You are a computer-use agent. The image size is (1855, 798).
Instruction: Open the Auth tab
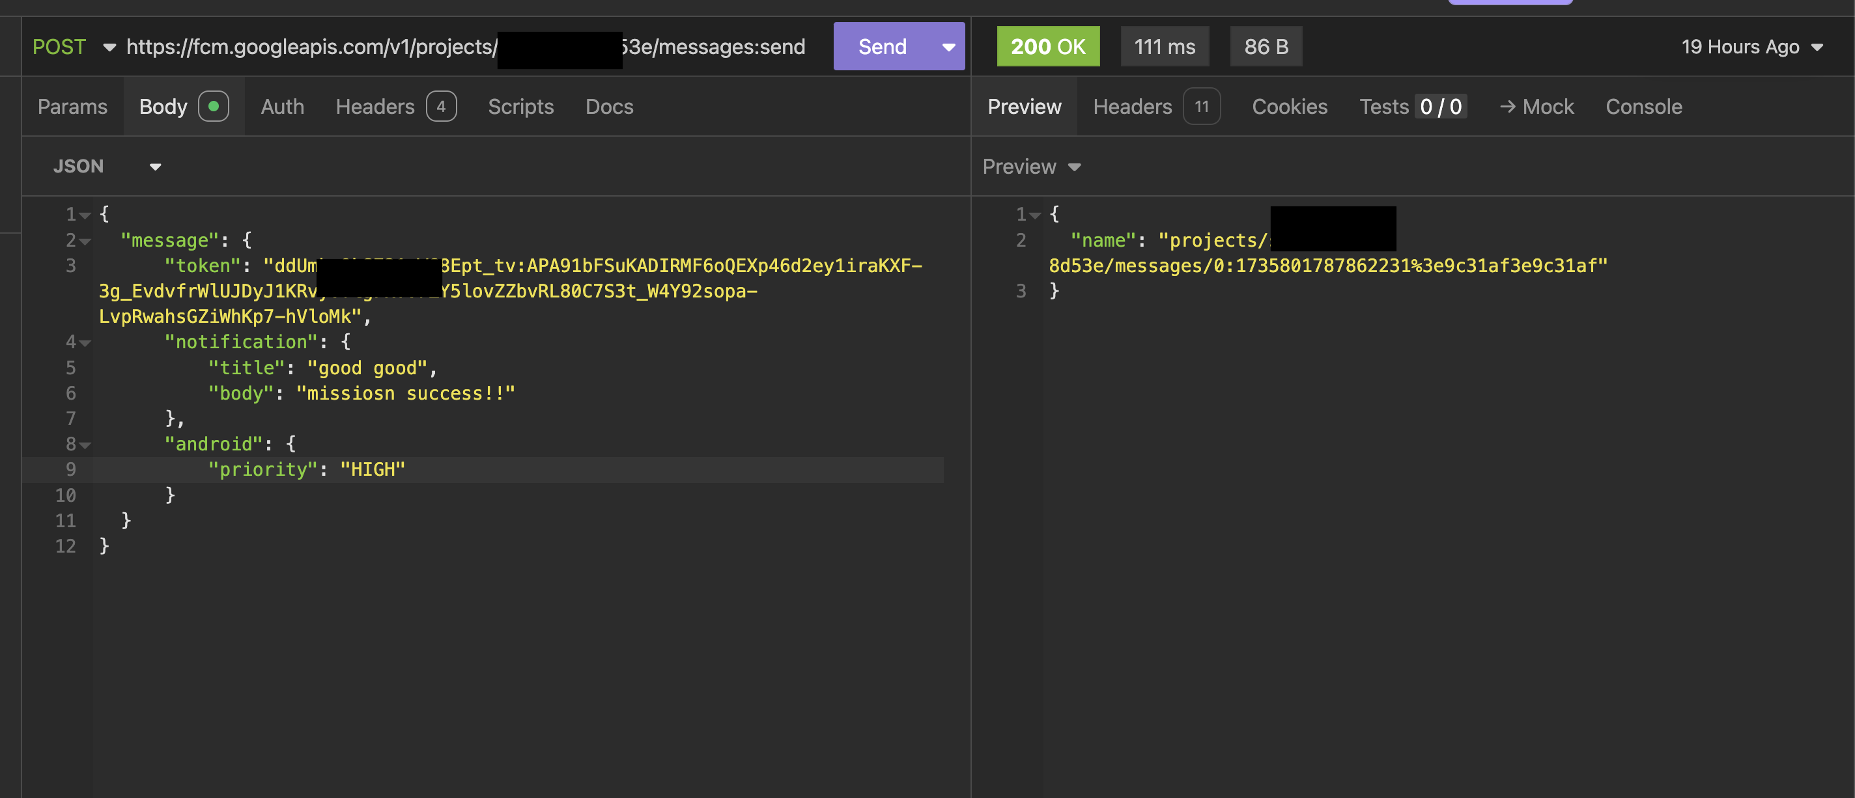282,107
